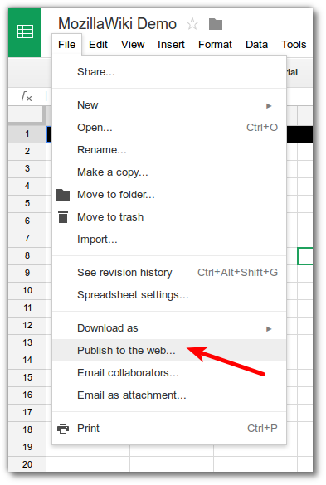Select row header 1
Viewport: 326px width, 485px height.
(27, 134)
